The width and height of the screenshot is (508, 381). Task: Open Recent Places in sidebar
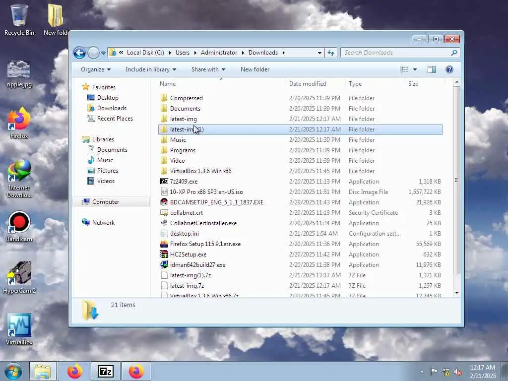click(x=115, y=118)
